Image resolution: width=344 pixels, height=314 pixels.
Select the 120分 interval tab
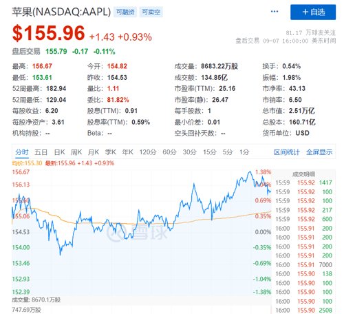(x=148, y=152)
